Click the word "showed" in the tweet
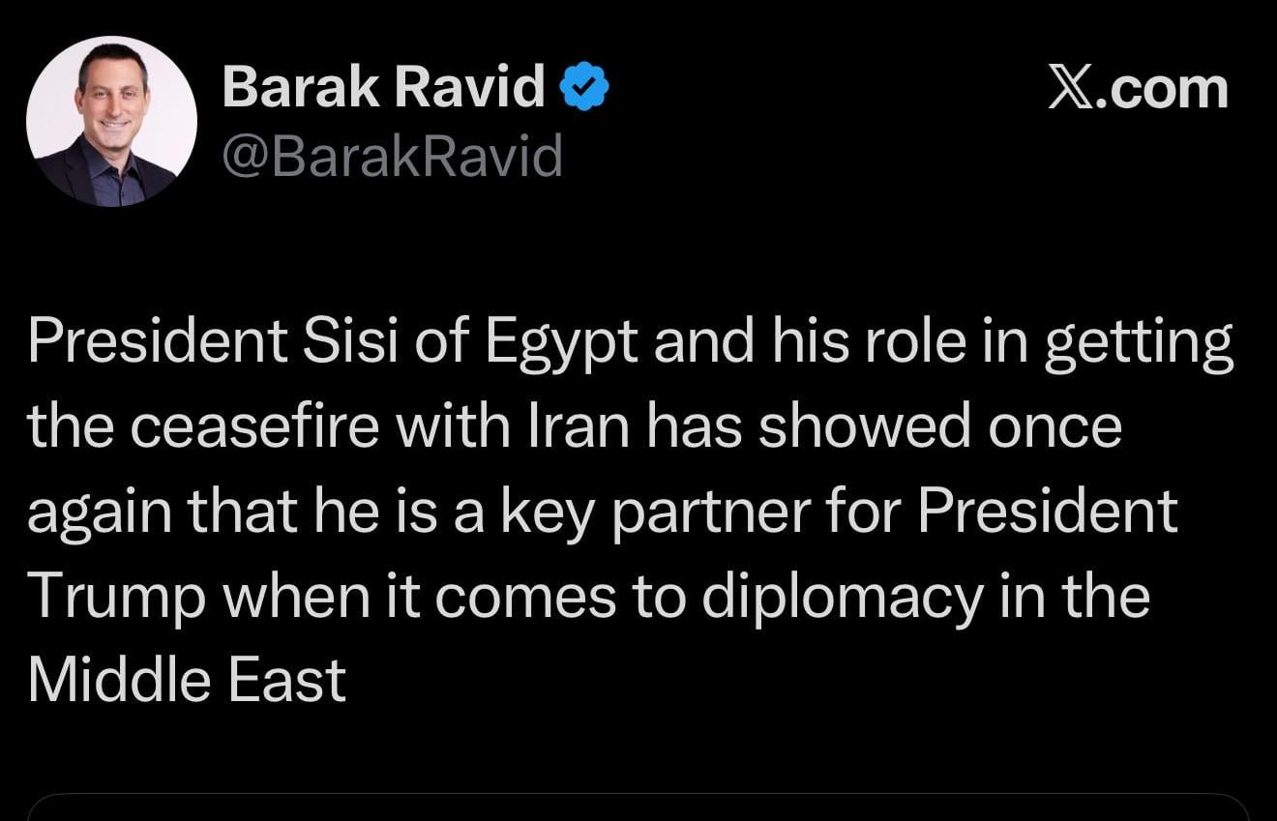This screenshot has height=821, width=1277. tap(864, 426)
